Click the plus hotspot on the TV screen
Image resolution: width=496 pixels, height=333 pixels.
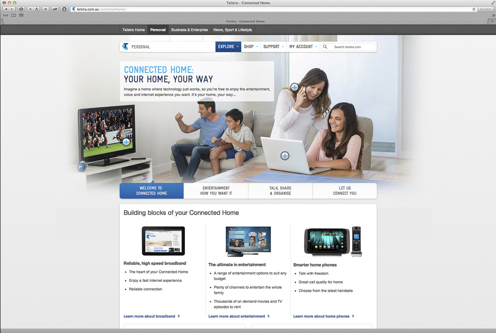[126, 142]
